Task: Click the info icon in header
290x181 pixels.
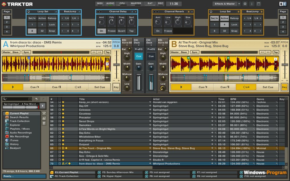Action: (x=252, y=4)
